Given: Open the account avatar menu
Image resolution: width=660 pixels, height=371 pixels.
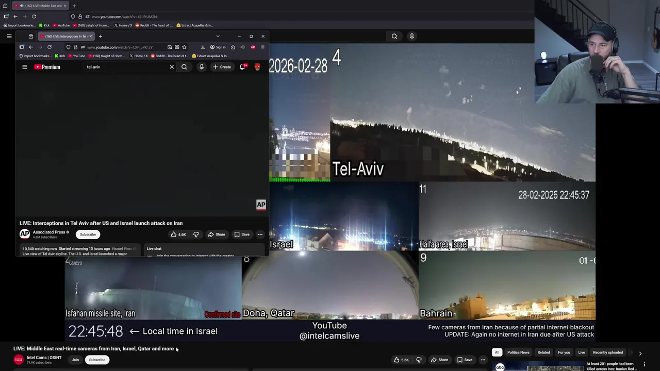Looking at the screenshot, I should coord(257,67).
